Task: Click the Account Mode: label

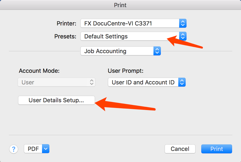Action: pyautogui.click(x=39, y=71)
